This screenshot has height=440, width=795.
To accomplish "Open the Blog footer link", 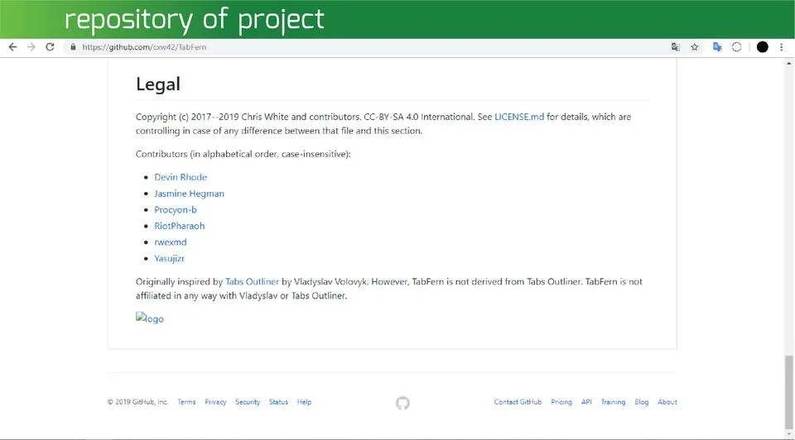I will [641, 402].
